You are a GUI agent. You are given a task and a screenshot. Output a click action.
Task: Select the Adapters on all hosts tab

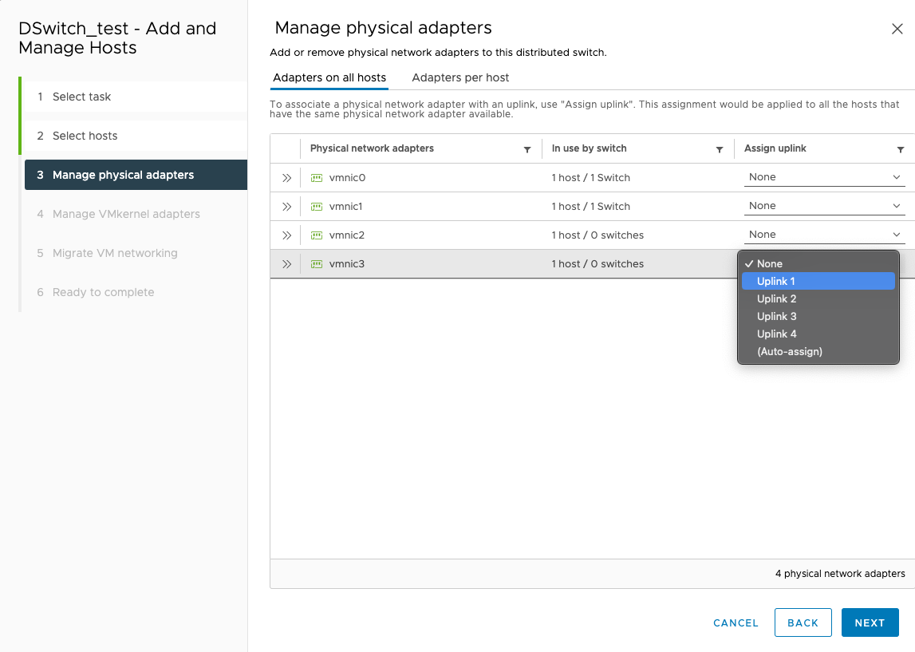(x=329, y=78)
